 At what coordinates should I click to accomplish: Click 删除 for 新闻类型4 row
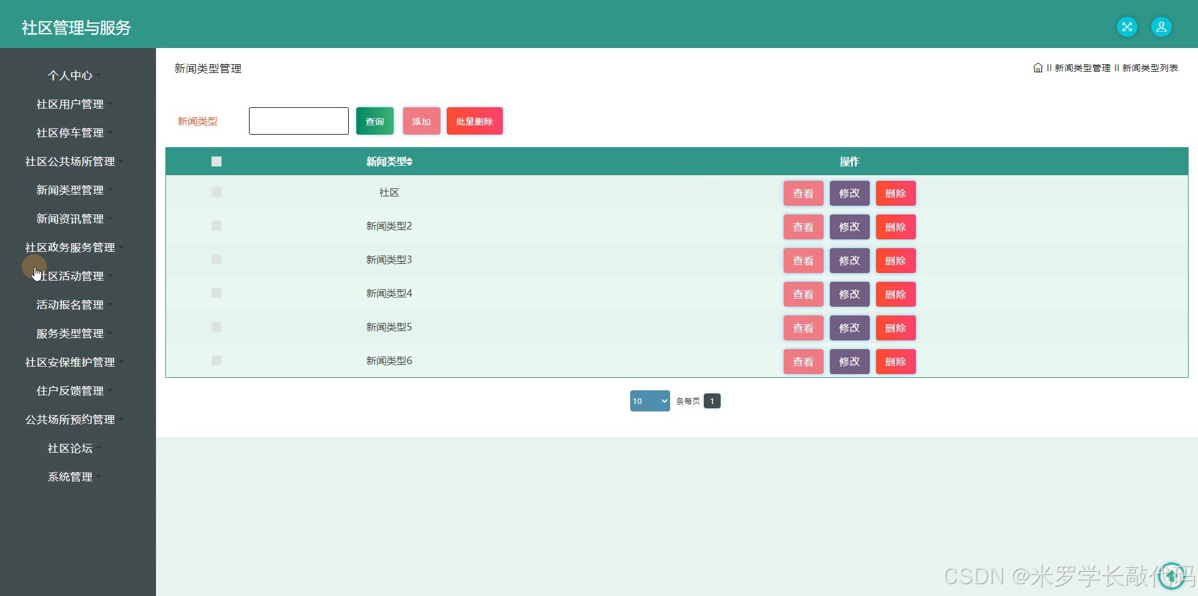point(896,294)
